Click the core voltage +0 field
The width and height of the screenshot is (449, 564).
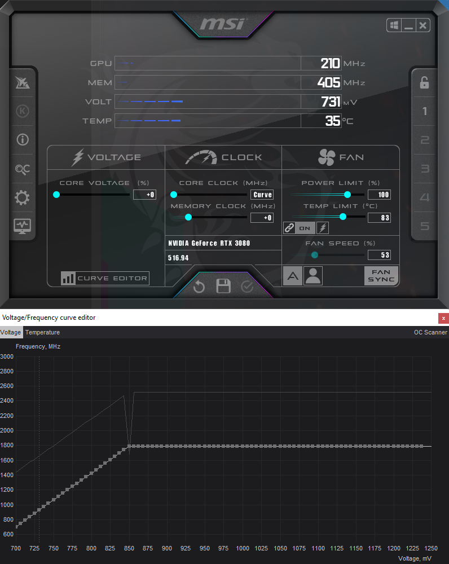[x=144, y=195]
